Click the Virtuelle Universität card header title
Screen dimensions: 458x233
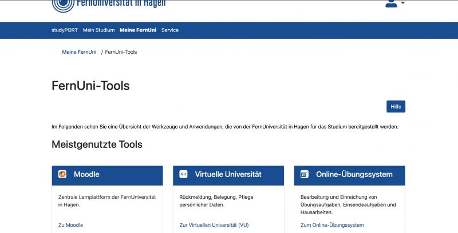pos(228,174)
